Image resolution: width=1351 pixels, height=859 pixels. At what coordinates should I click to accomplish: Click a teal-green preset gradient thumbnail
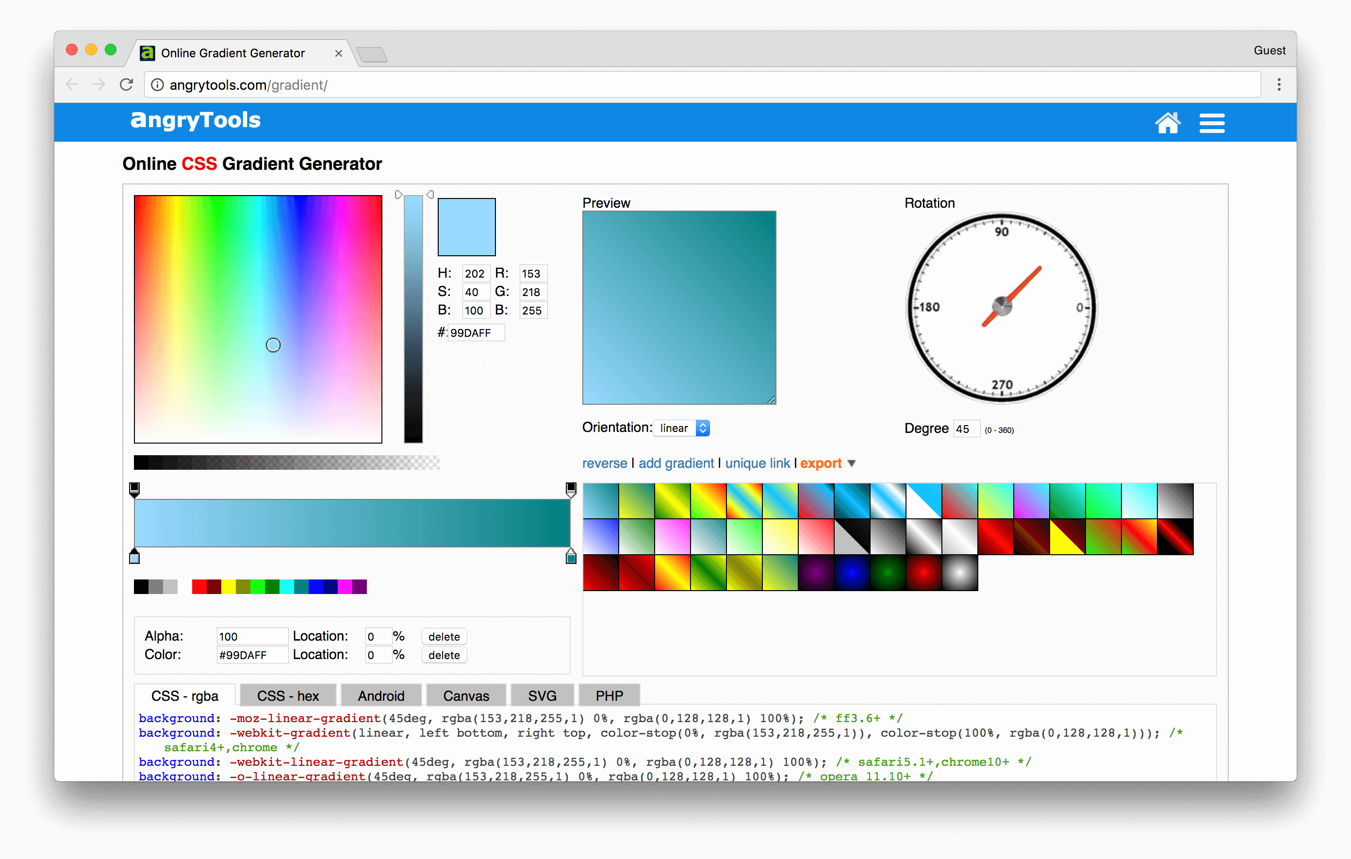601,500
